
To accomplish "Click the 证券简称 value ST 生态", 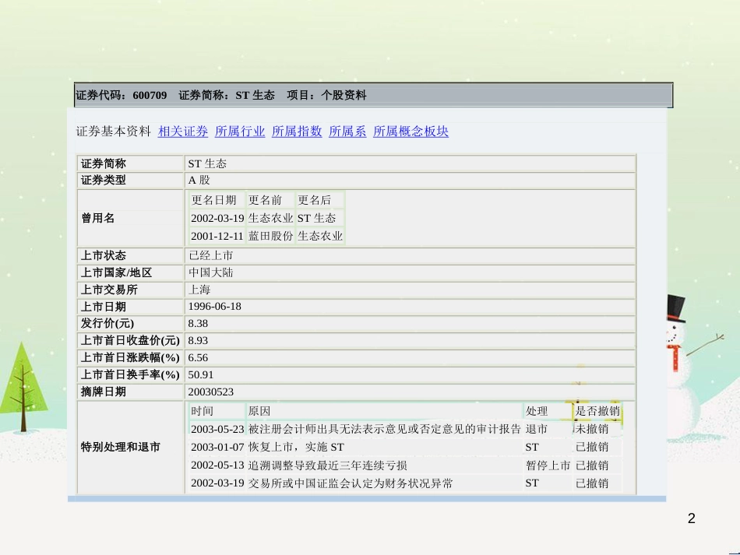I will [x=207, y=163].
